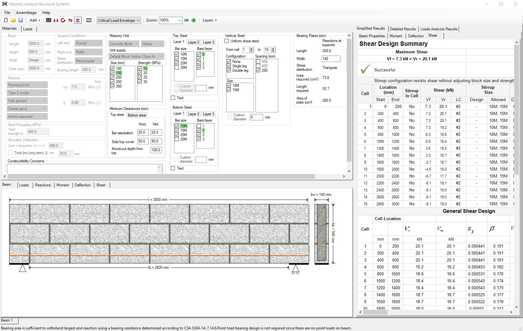Open the Critical Load Envelope dropdown

point(119,20)
